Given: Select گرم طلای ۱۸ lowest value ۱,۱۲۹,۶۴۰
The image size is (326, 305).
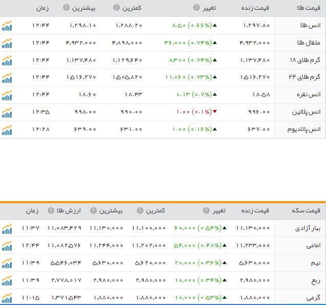Looking at the screenshot, I should point(127,60).
